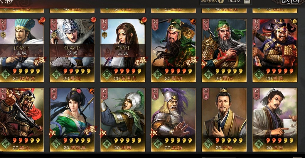The image size is (305, 158).
Task: Click the PK badge on 嚴顏 card
Action: (x=154, y=133)
